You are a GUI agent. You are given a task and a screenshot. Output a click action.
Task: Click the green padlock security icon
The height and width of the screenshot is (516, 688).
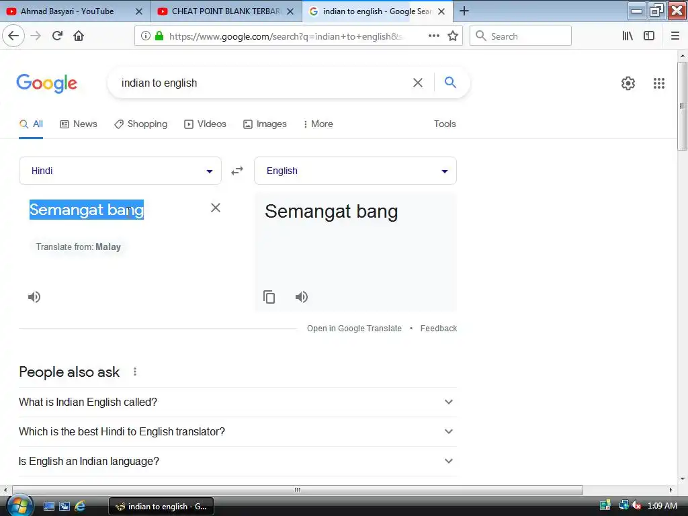click(x=159, y=36)
